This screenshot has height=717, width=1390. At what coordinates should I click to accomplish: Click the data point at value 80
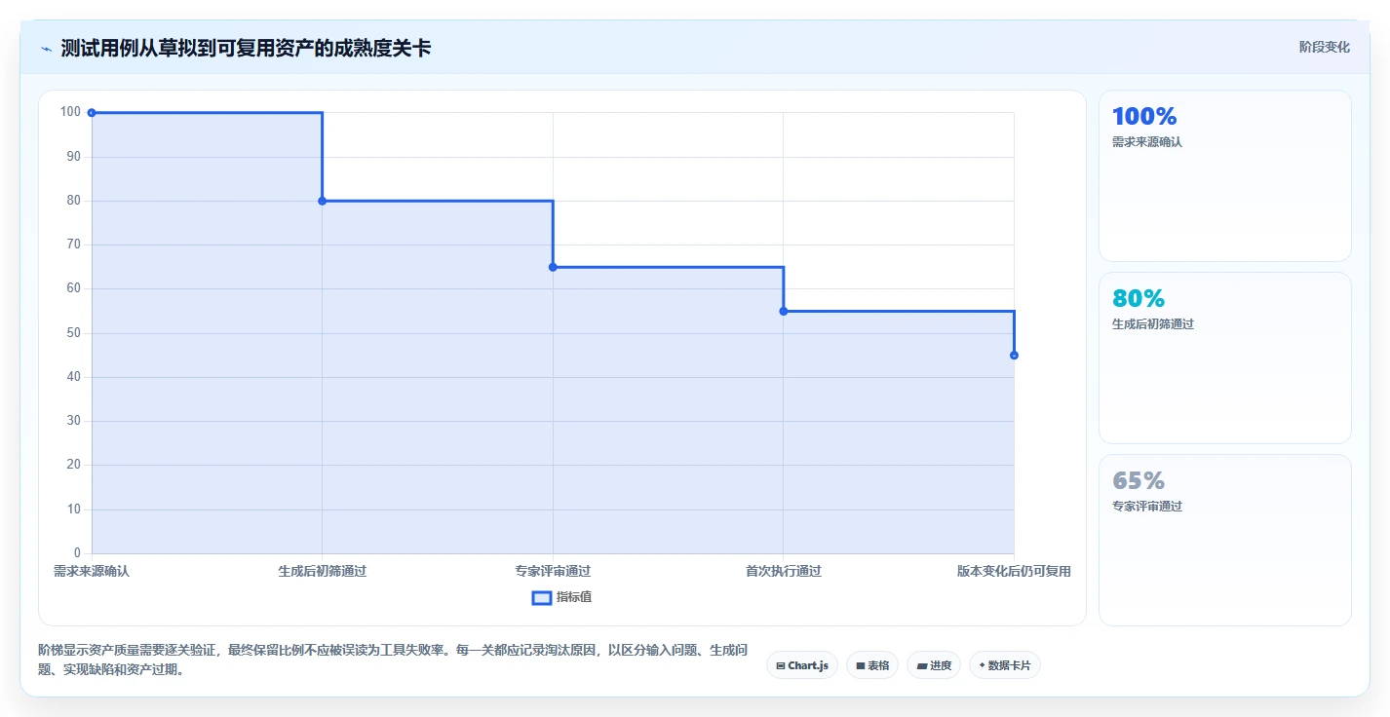[x=322, y=201]
